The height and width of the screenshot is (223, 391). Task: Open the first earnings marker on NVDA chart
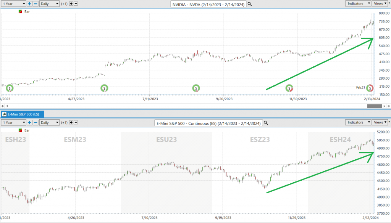pyautogui.click(x=10, y=88)
